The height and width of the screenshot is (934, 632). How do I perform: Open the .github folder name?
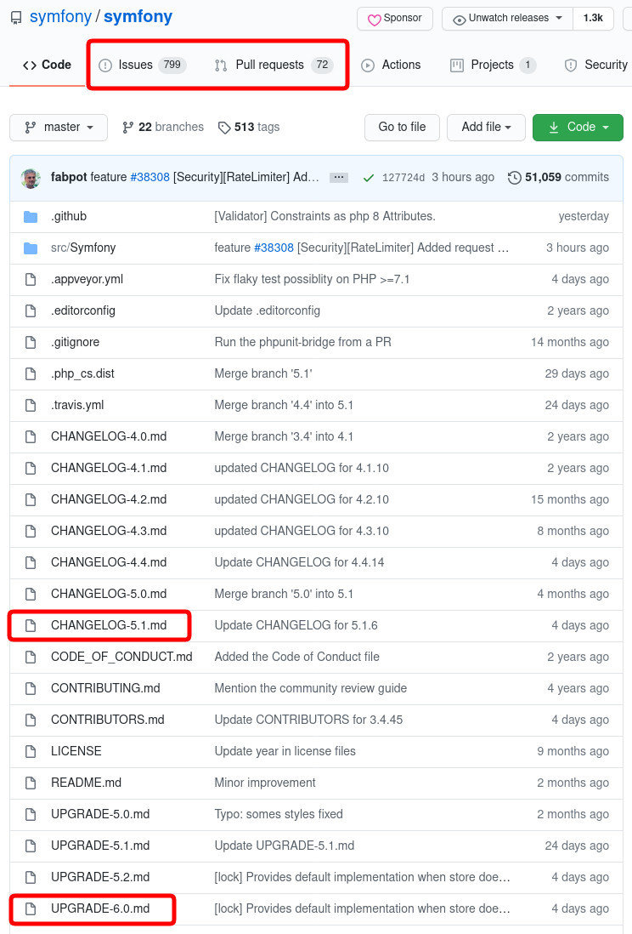pyautogui.click(x=69, y=217)
